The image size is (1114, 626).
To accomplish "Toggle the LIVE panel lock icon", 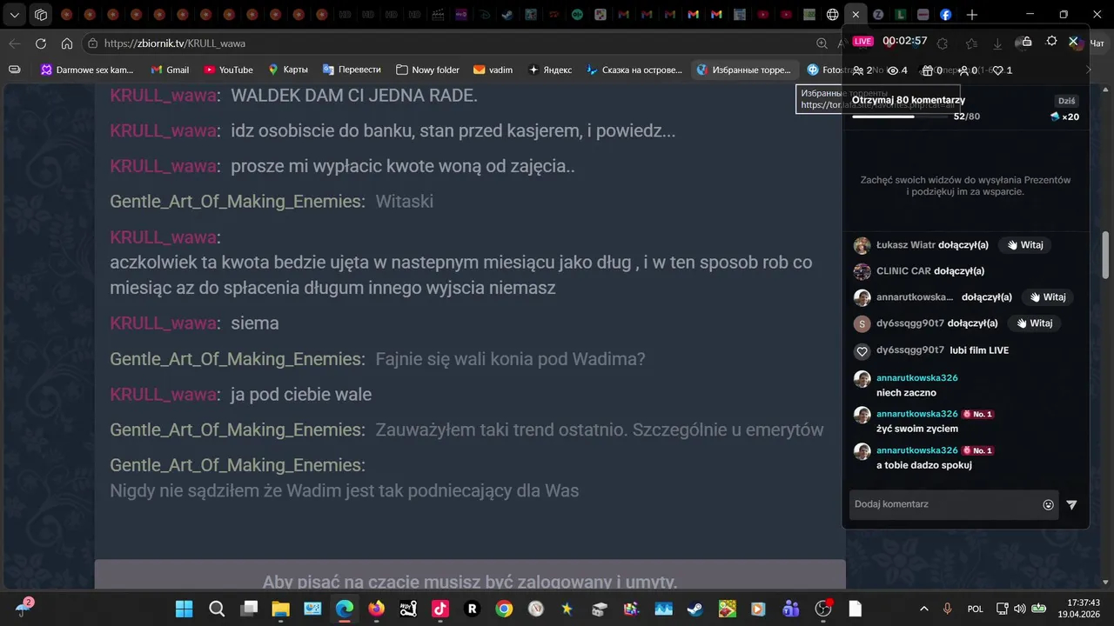I will (1026, 41).
